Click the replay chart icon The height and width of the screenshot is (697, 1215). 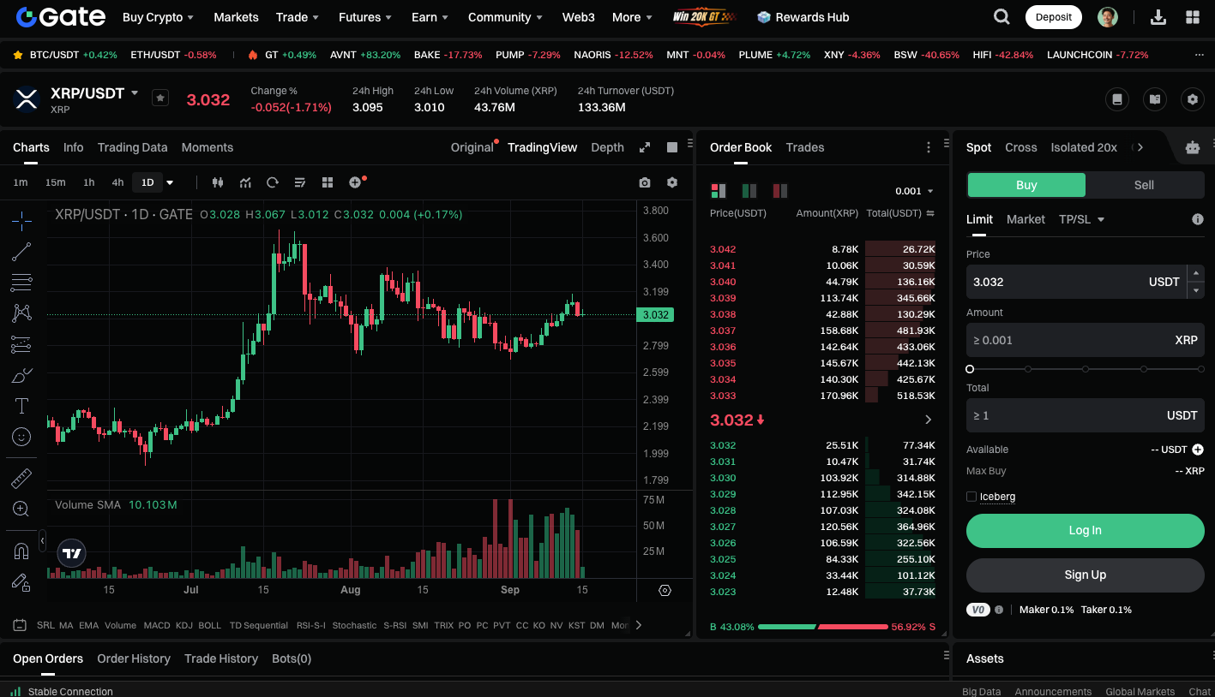273,182
